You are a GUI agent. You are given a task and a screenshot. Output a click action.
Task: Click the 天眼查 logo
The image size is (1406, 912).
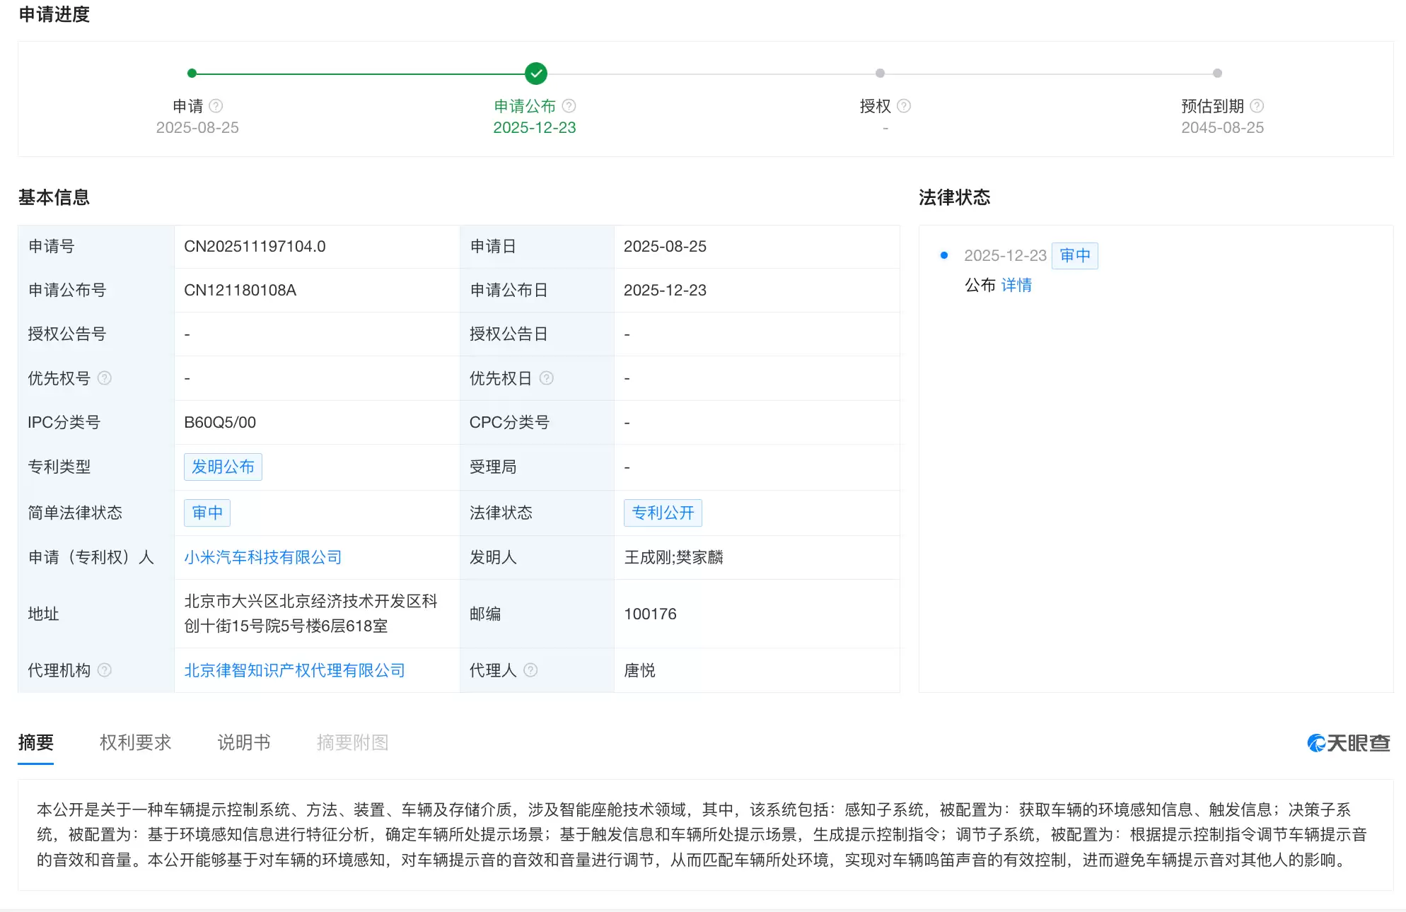[1349, 742]
